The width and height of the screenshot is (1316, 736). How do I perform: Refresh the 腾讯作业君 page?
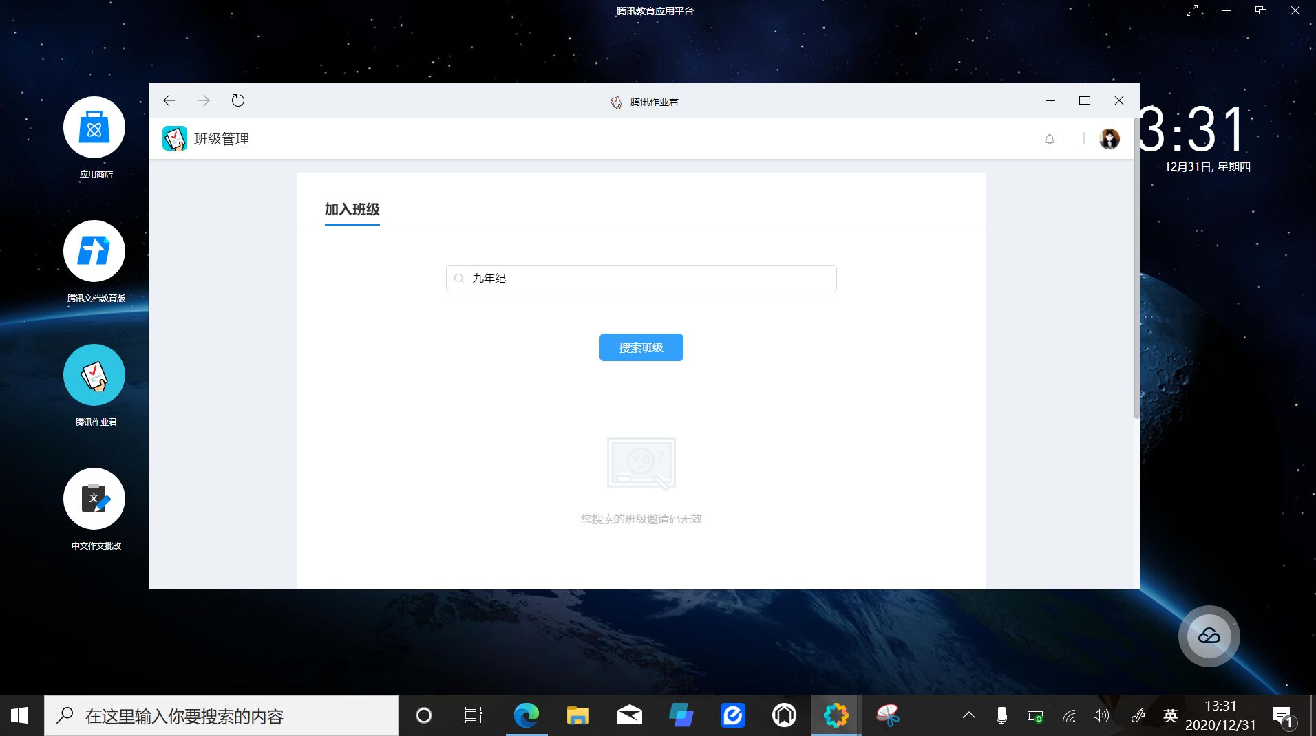238,100
